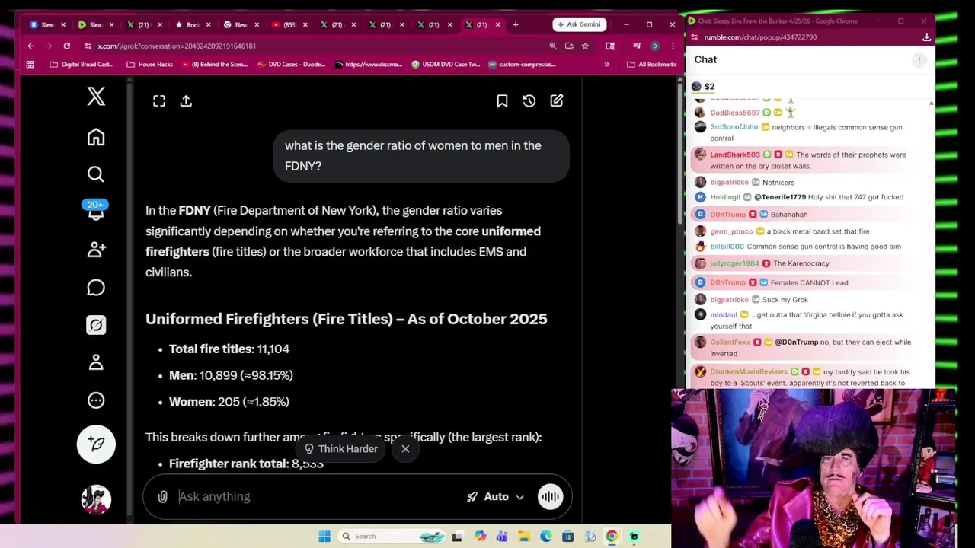The width and height of the screenshot is (975, 548).
Task: Expand the hidden bookmarks chevron
Action: pos(606,65)
